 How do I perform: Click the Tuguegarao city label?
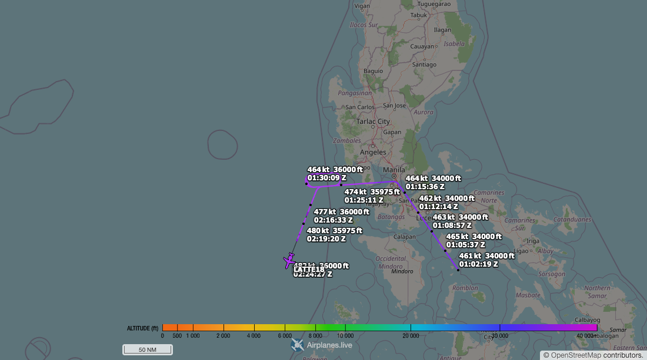click(433, 4)
